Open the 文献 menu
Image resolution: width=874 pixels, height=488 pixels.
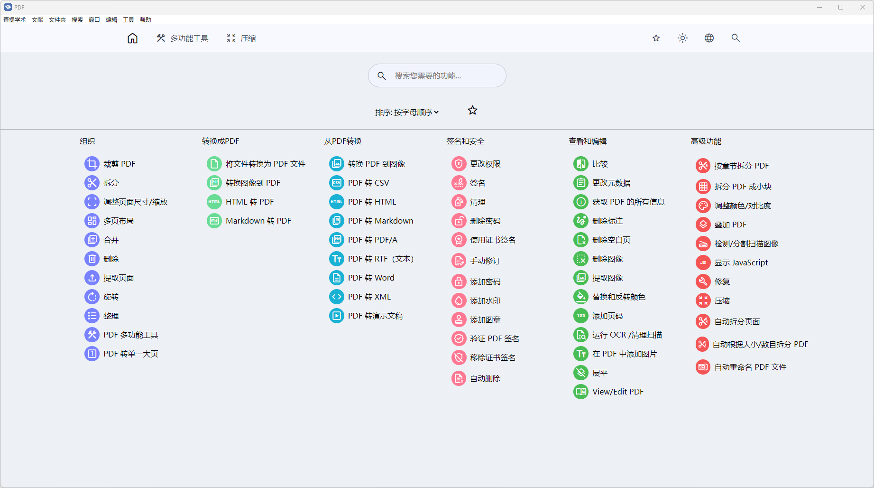pyautogui.click(x=37, y=19)
